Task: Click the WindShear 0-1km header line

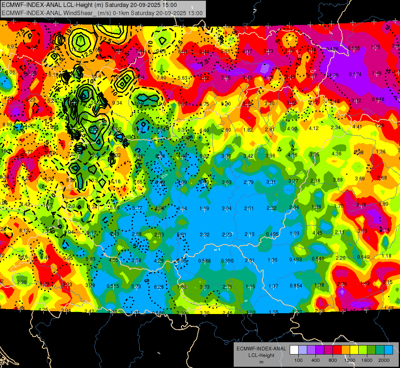Action: click(102, 13)
